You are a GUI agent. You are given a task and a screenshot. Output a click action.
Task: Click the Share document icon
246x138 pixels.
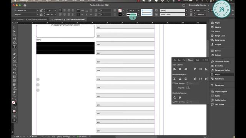[x=184, y=5]
